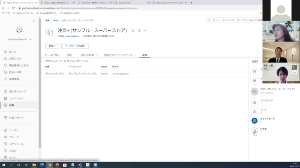Click the clock icon beside 最近使用したもの

click(6, 65)
